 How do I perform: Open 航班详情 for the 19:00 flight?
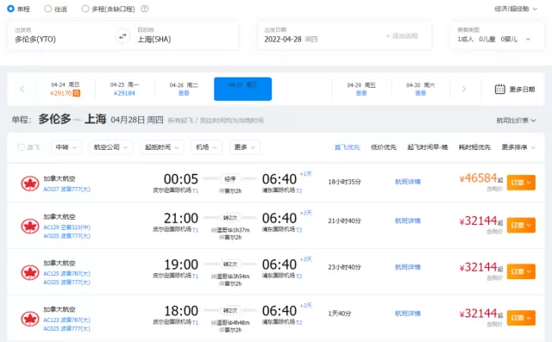point(408,267)
